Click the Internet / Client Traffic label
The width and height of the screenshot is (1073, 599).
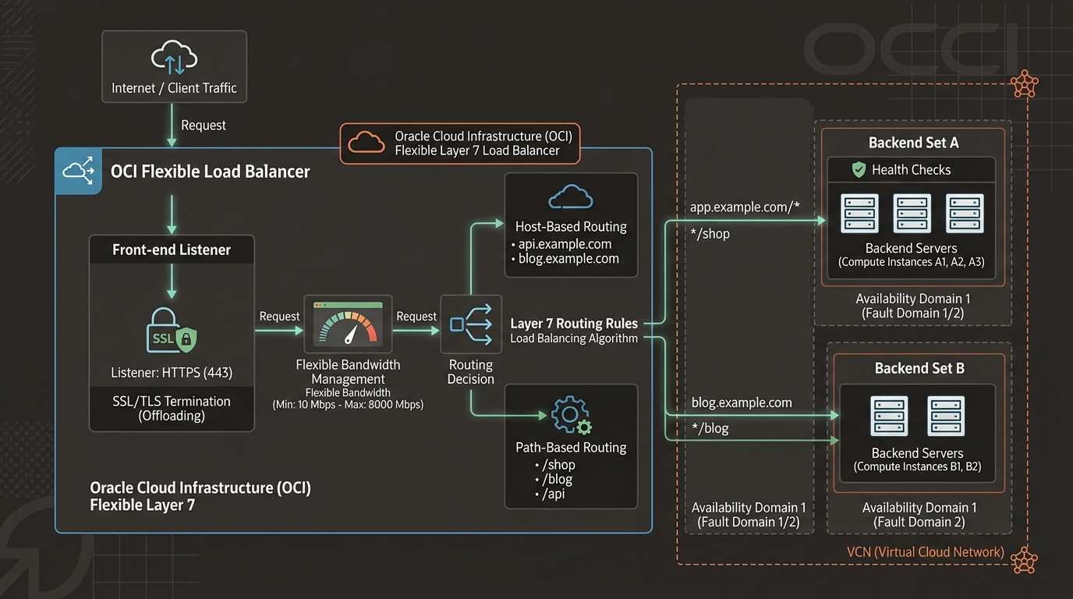point(174,88)
